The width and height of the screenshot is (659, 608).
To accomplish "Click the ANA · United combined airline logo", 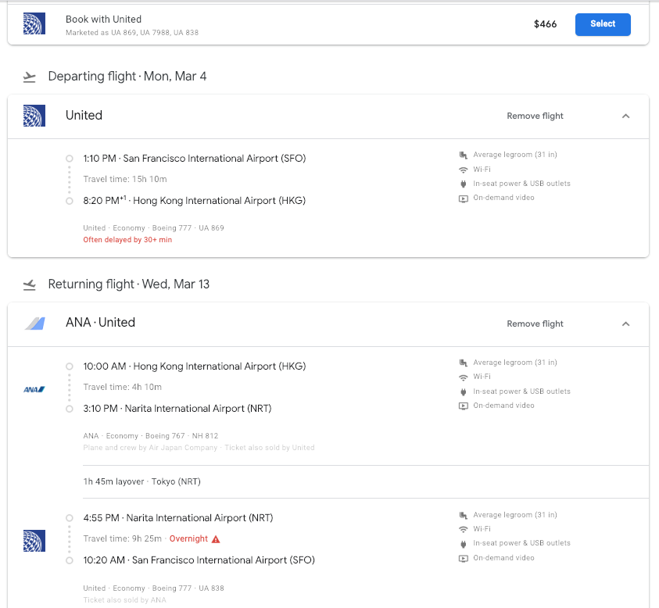I will pos(34,324).
